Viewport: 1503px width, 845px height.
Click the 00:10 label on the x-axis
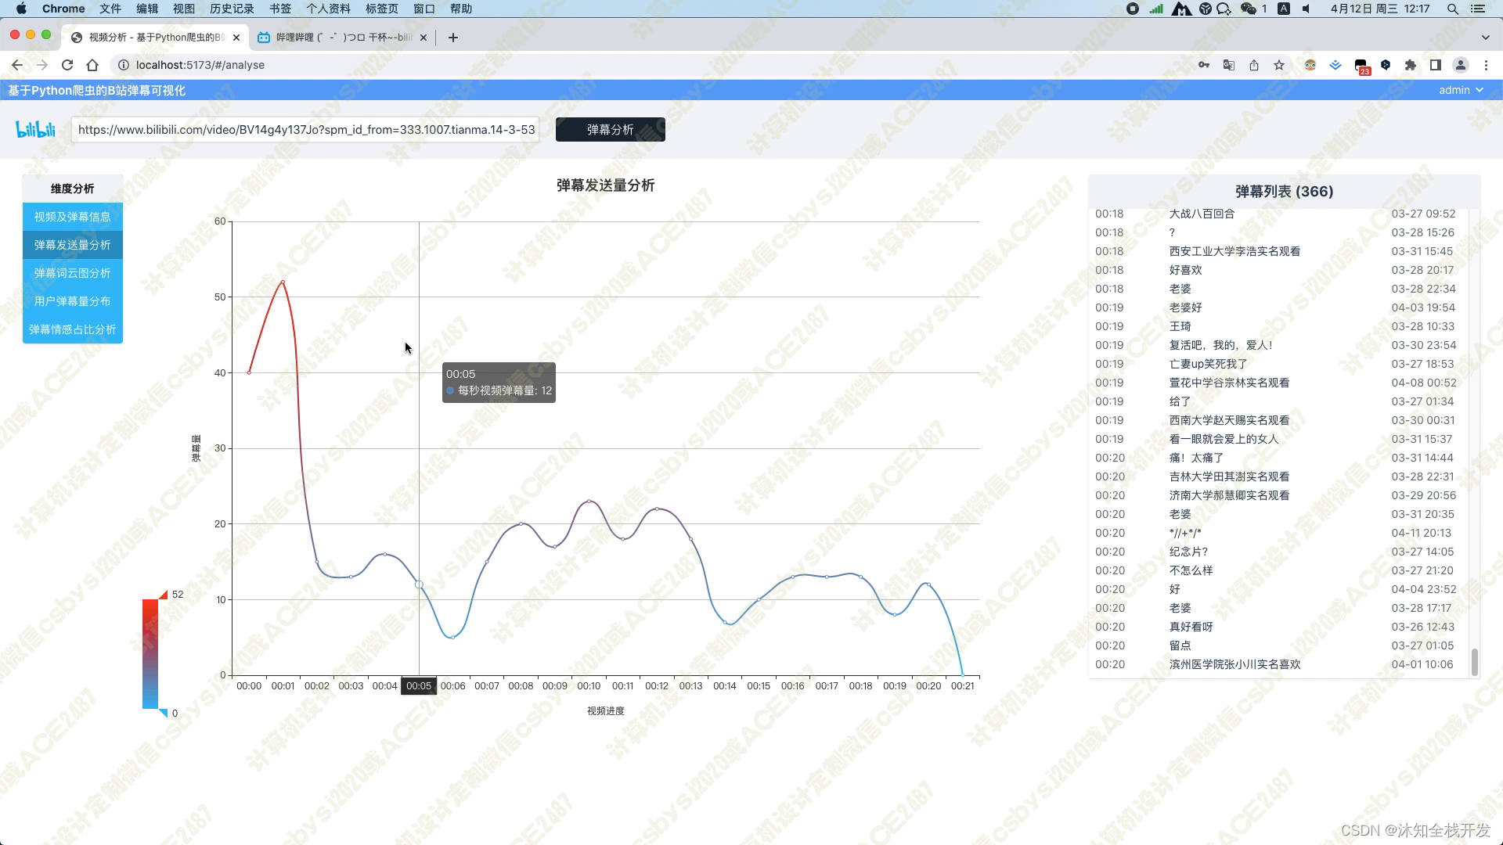point(589,686)
